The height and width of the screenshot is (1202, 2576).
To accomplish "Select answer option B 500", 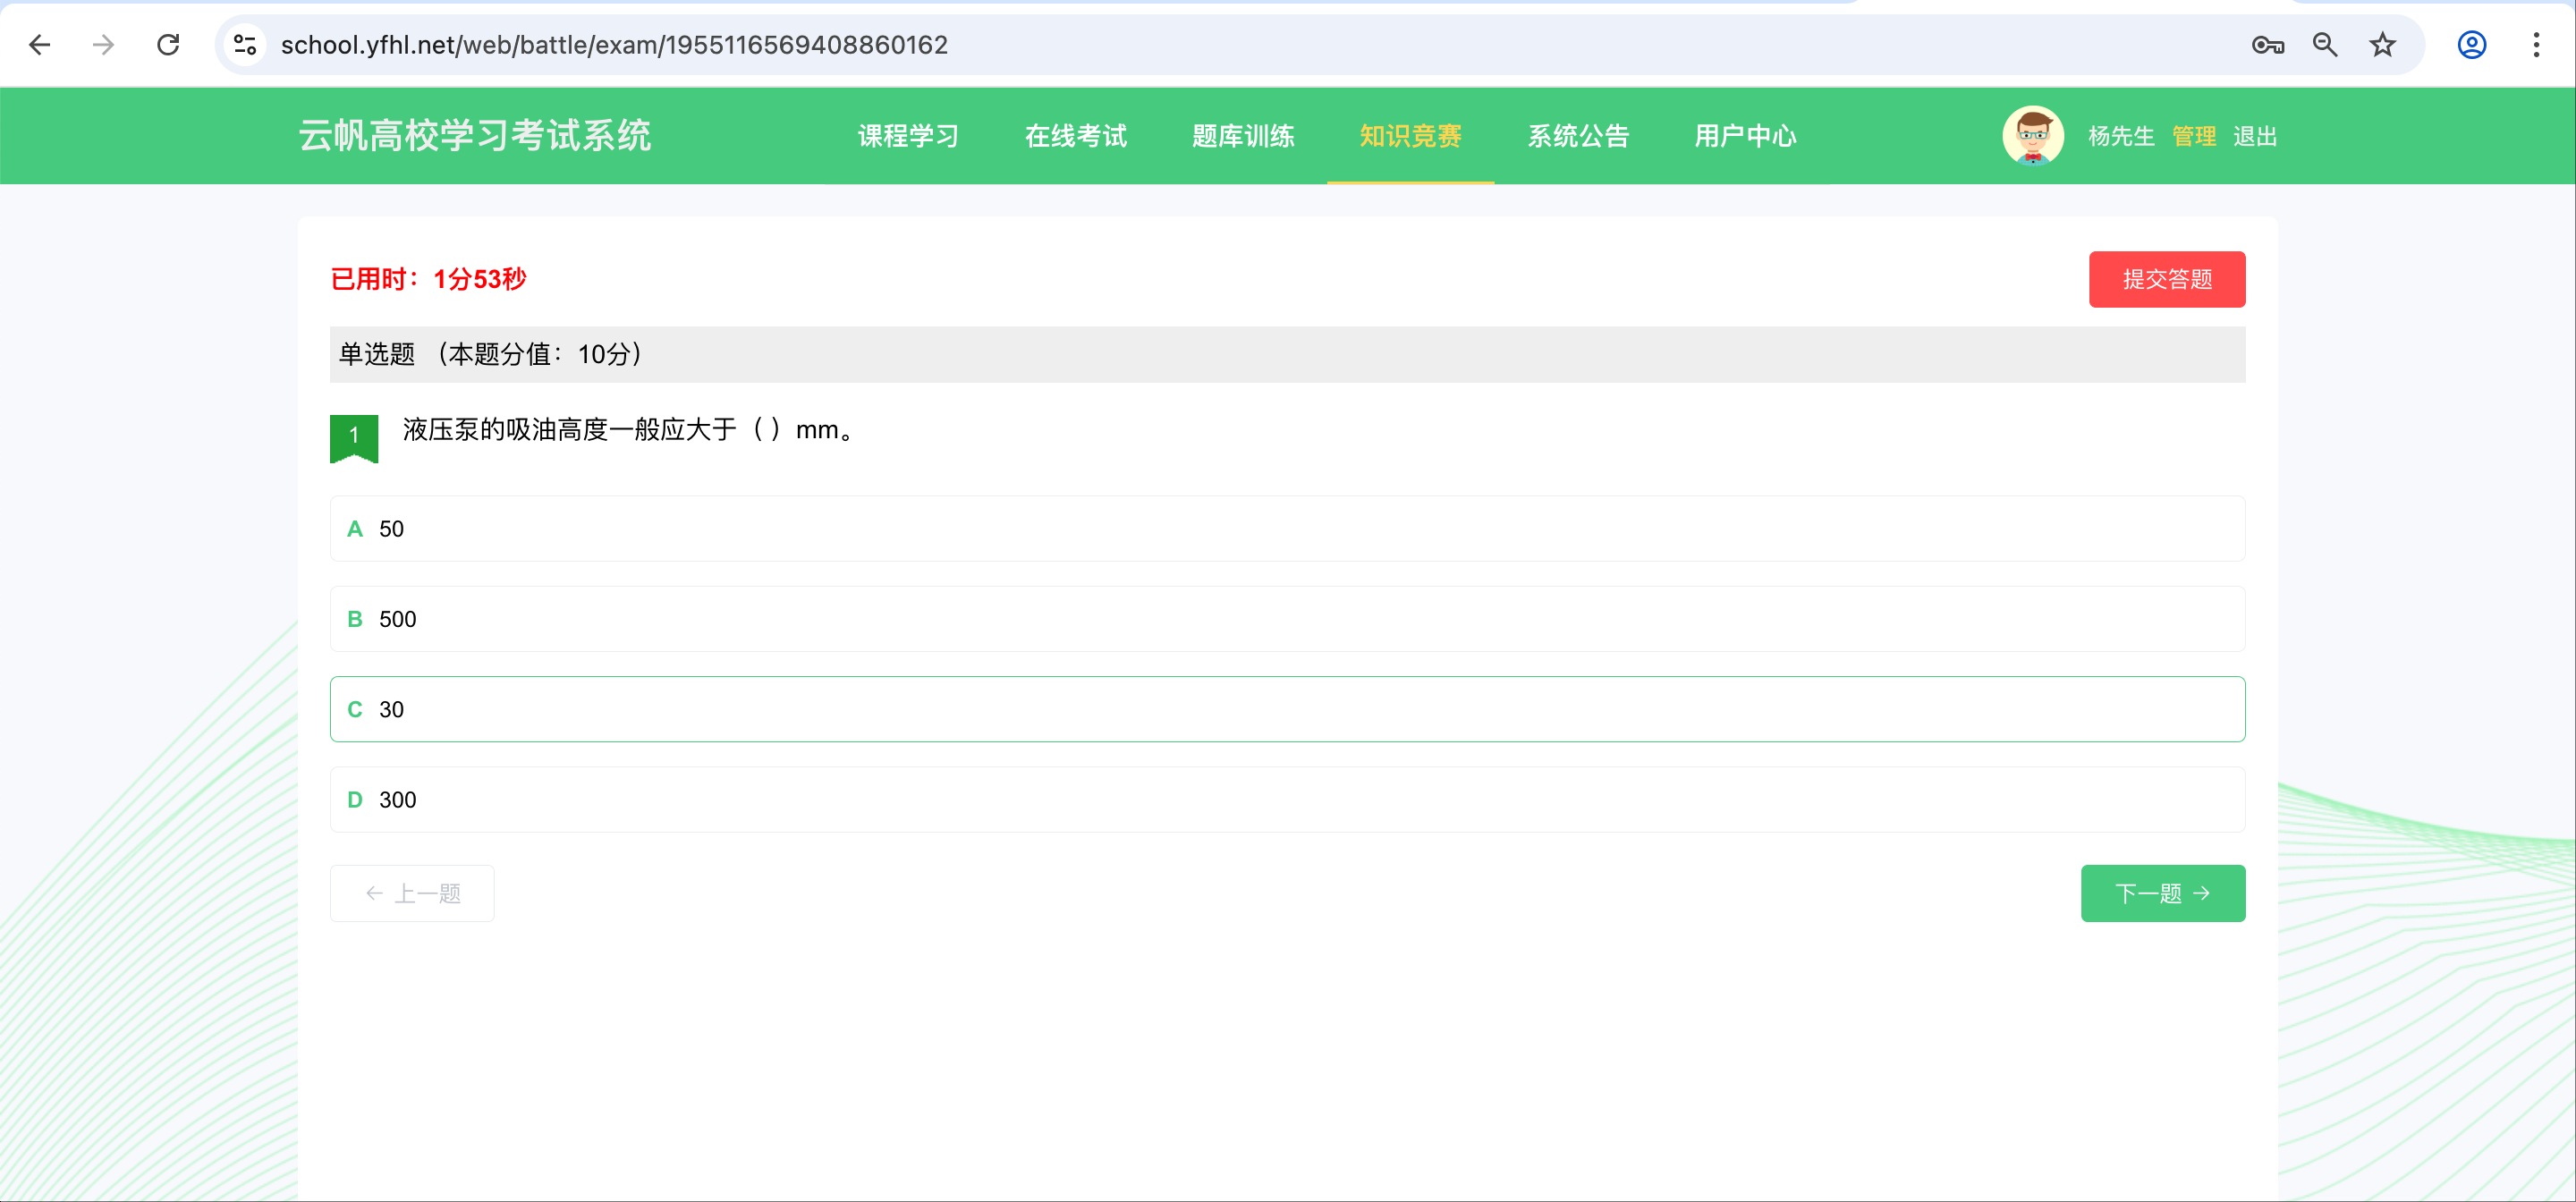I will 1287,619.
